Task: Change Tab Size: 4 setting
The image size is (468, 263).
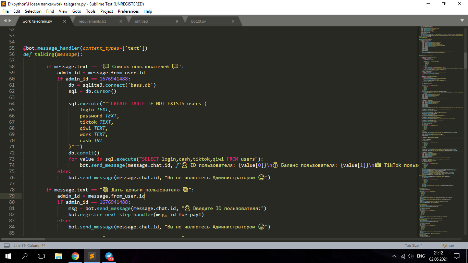Action: (414, 246)
